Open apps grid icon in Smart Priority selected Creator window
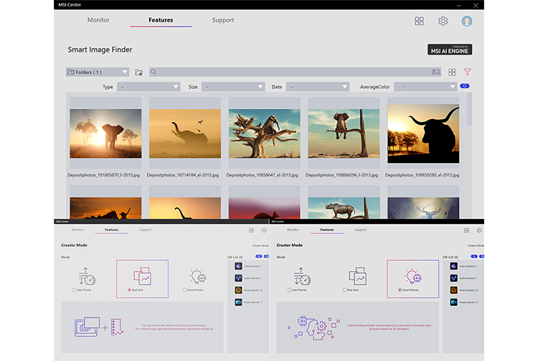The image size is (538, 361). [x=466, y=230]
